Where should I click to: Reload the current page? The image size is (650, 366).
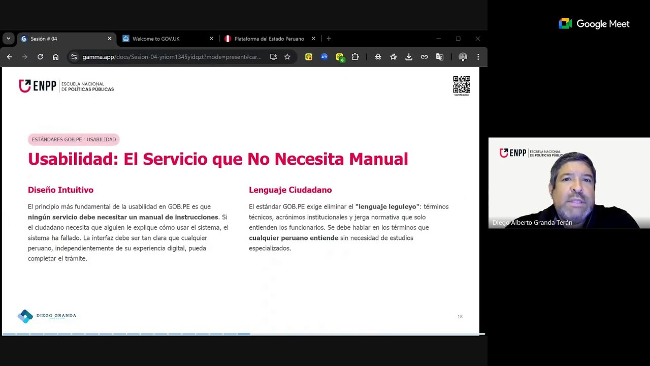pyautogui.click(x=40, y=57)
